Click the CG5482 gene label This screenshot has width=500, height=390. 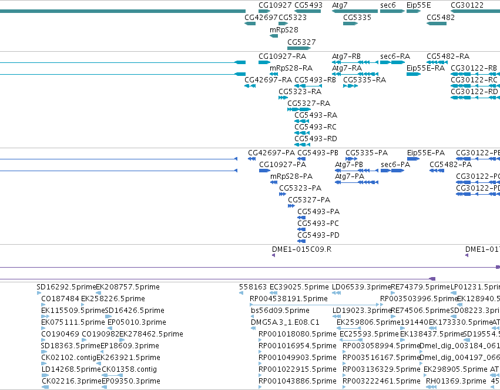coord(441,17)
